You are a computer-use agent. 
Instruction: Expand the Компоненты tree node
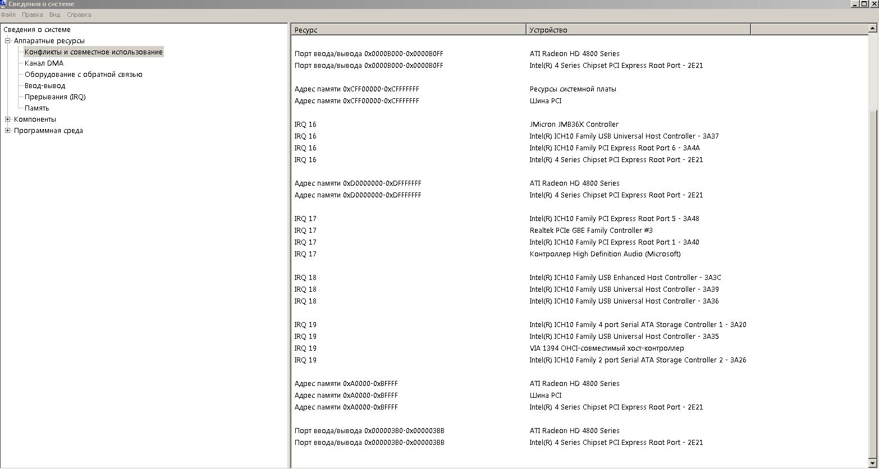click(x=8, y=119)
